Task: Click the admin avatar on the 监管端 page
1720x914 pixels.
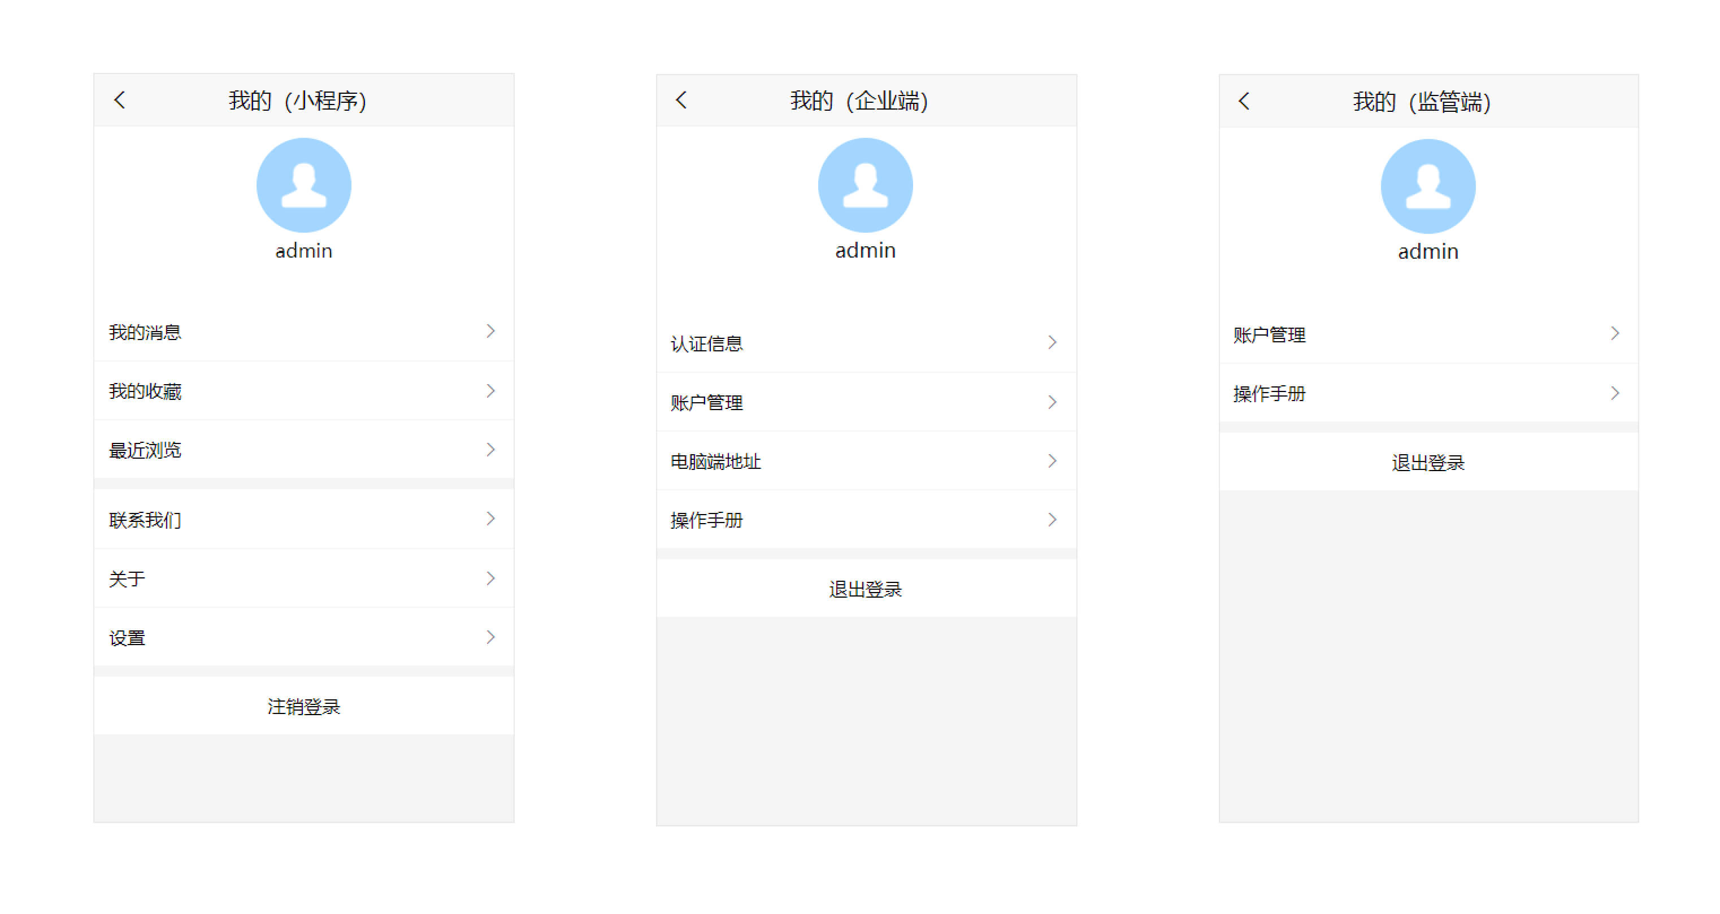Action: click(1428, 186)
